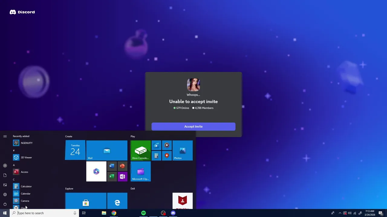Open File Explorer from the taskbar
The image size is (387, 217).
coord(104,213)
